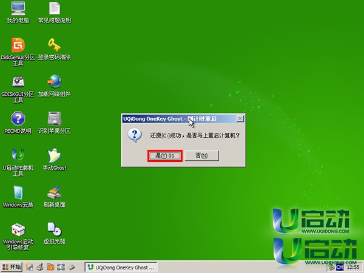Click the quick launch screen capture icon
The height and width of the screenshot is (273, 364).
tap(61, 267)
